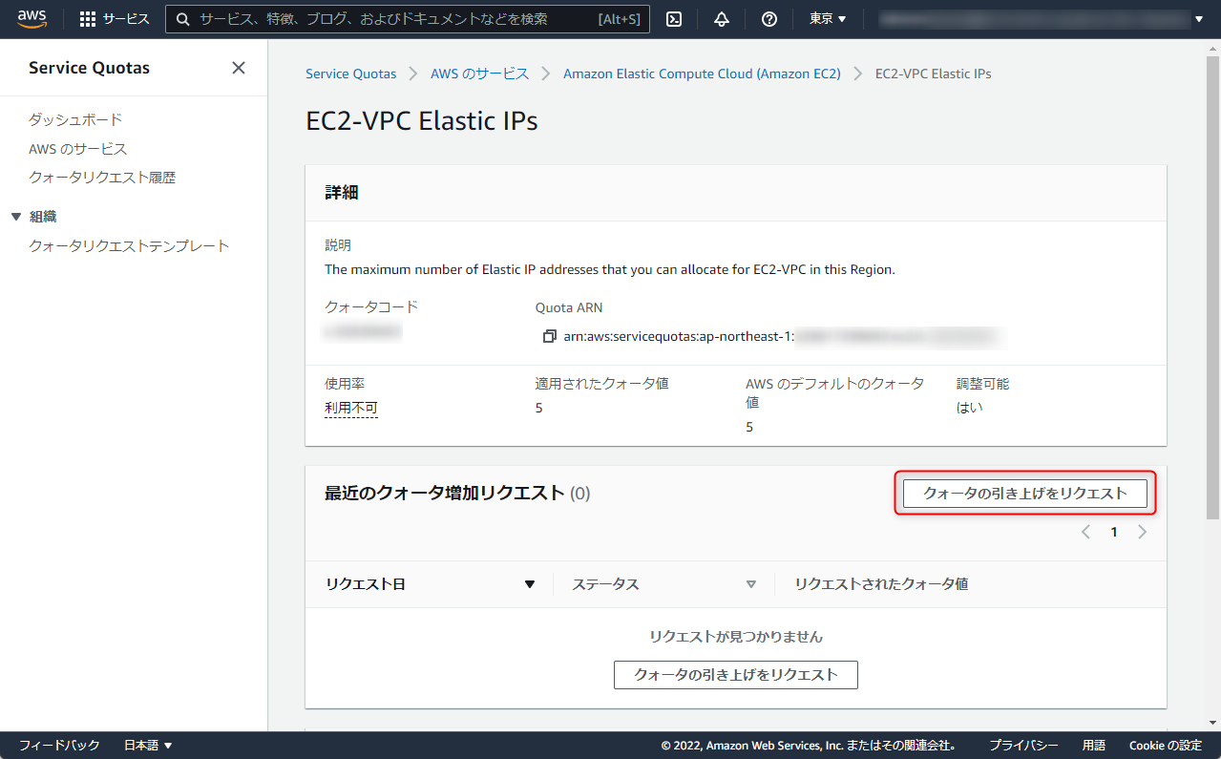Click the highlighted クォータの引き上げをリクエスト button
This screenshot has height=759, width=1221.
click(1025, 494)
